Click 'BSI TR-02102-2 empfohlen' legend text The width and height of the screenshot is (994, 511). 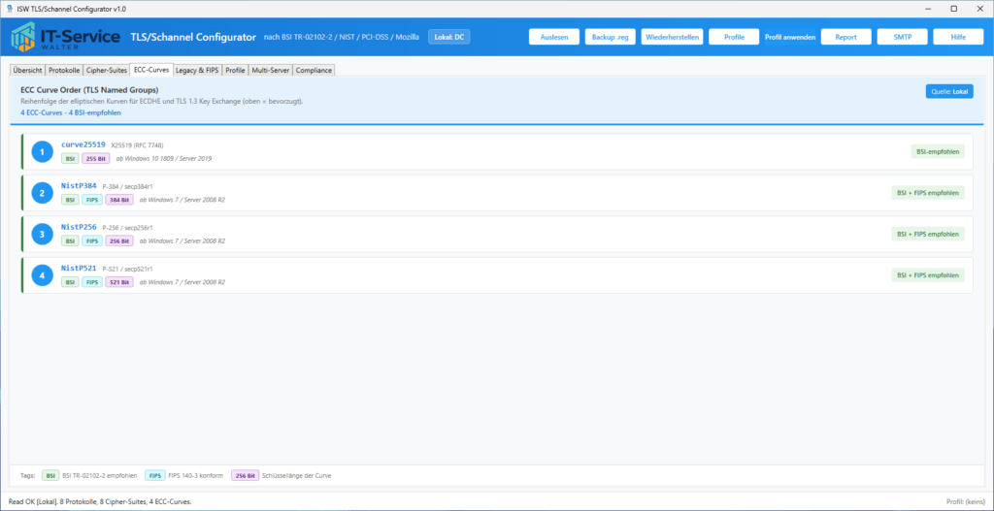(100, 475)
